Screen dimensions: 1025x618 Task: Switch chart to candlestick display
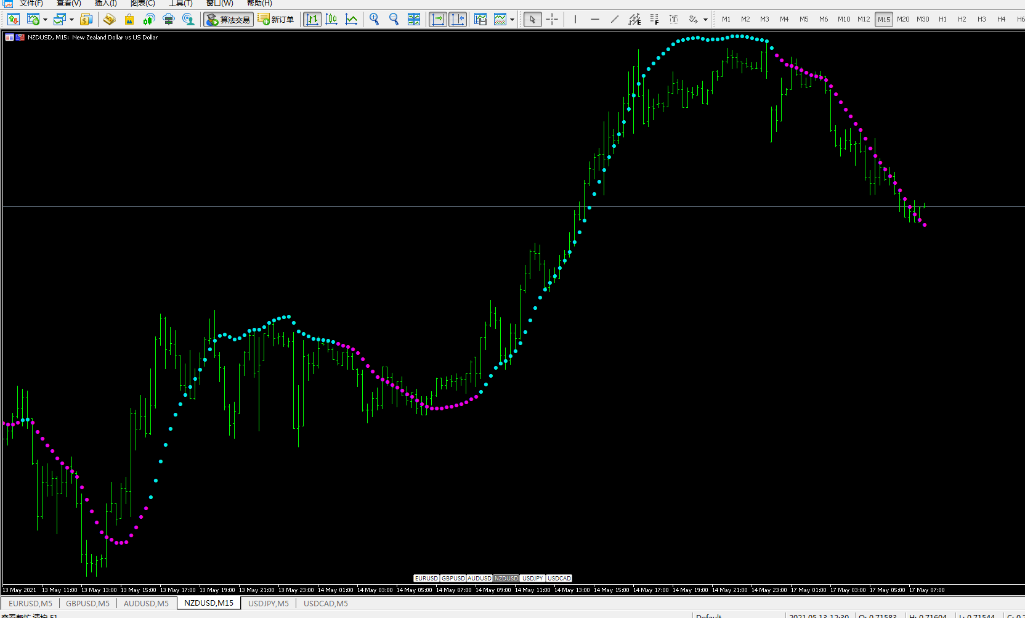pyautogui.click(x=331, y=19)
